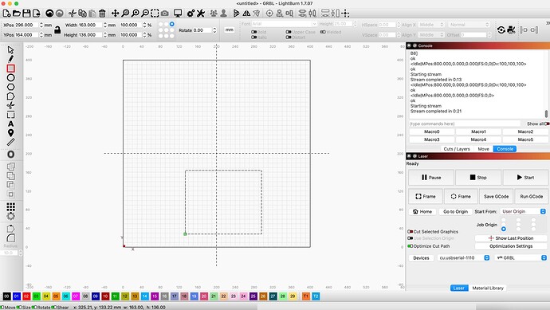Viewport: 550px width, 310px height.
Task: Select the bottom-left Job Origin radio
Action: coord(504,229)
